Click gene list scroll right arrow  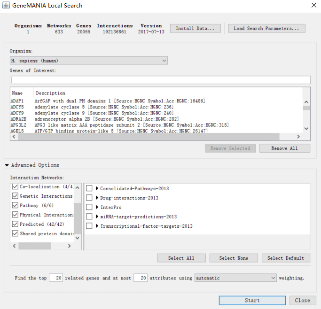[298, 136]
